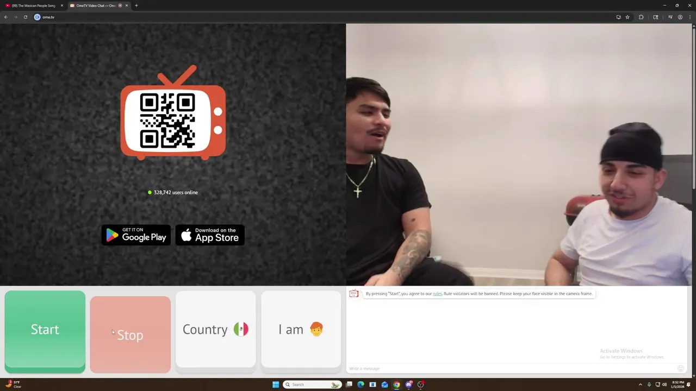This screenshot has width=696, height=391.
Task: Open the media controls icon in toolbar
Action: [670, 17]
